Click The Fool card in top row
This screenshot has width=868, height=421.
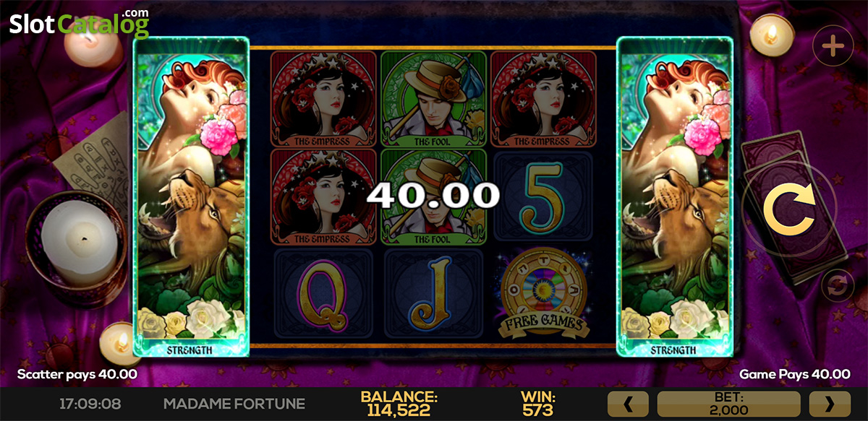[x=433, y=99]
